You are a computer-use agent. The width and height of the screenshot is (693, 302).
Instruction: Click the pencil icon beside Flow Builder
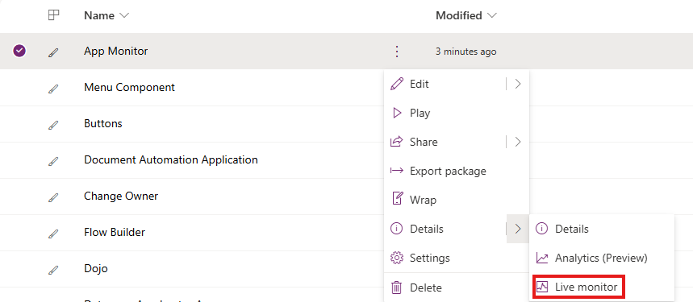pos(53,233)
